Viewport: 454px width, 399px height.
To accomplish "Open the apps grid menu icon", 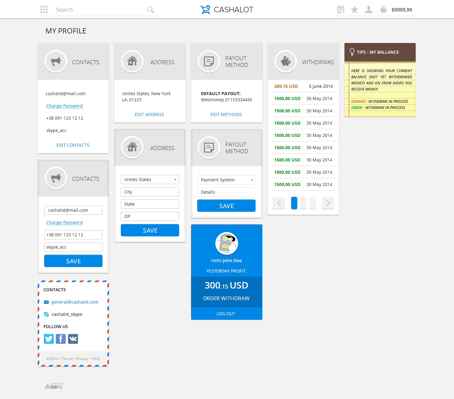I will click(x=44, y=10).
